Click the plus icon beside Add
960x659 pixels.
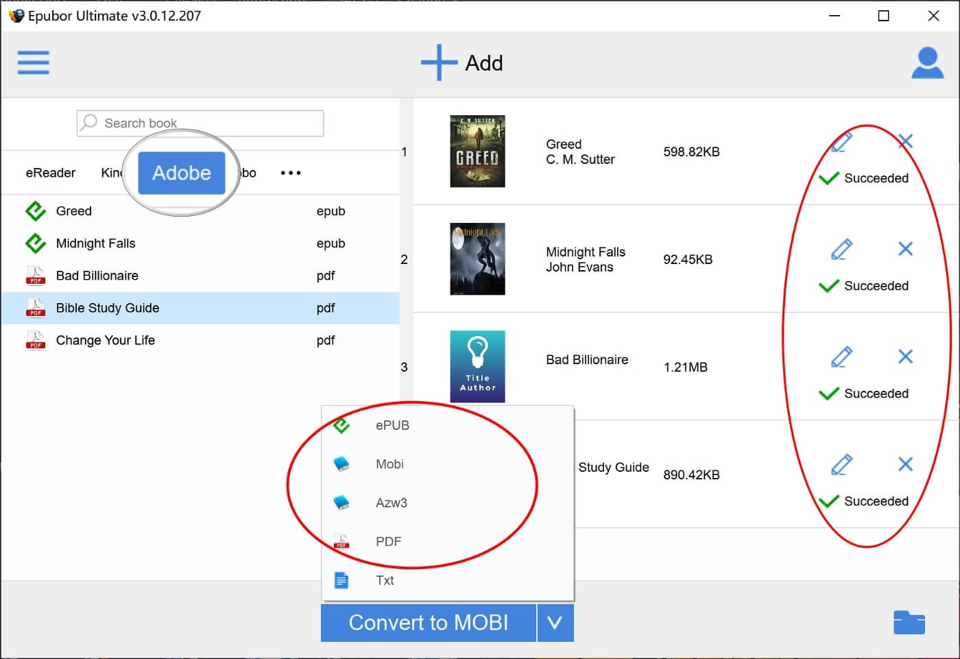(439, 62)
